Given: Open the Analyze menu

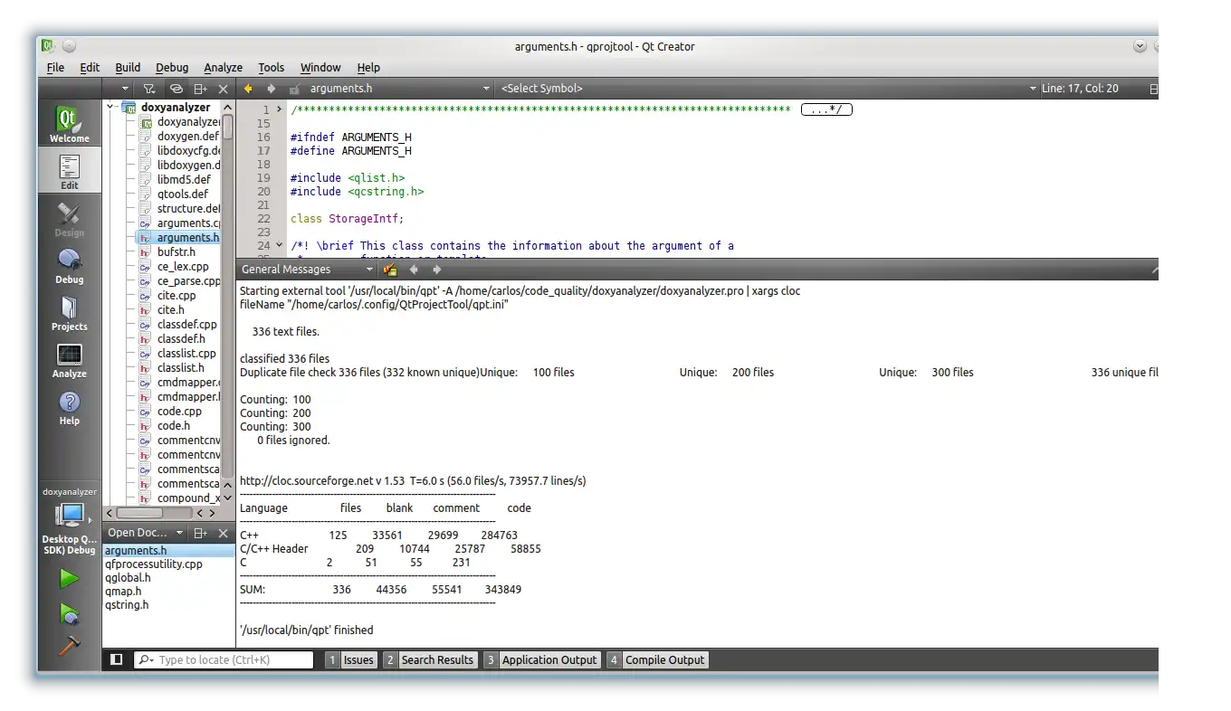Looking at the screenshot, I should (x=223, y=67).
